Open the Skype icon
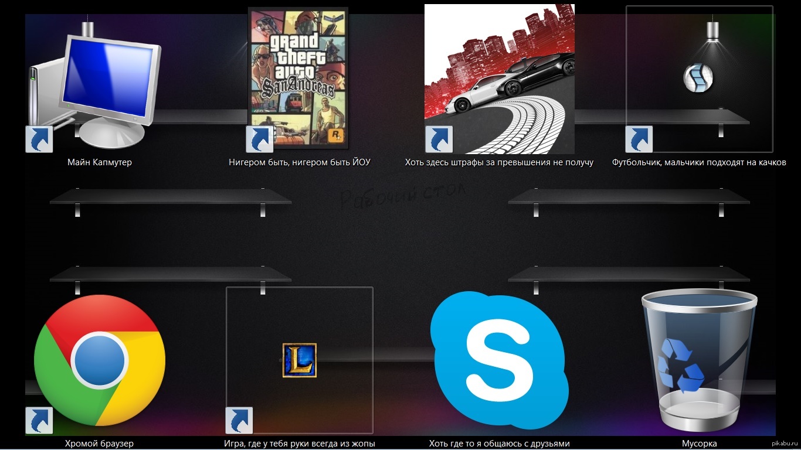801x450 pixels. [500, 361]
